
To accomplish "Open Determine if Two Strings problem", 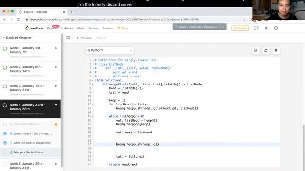I will (x=33, y=133).
